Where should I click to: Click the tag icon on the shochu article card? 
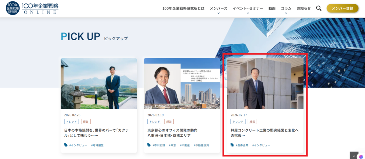pyautogui.click(x=66, y=145)
